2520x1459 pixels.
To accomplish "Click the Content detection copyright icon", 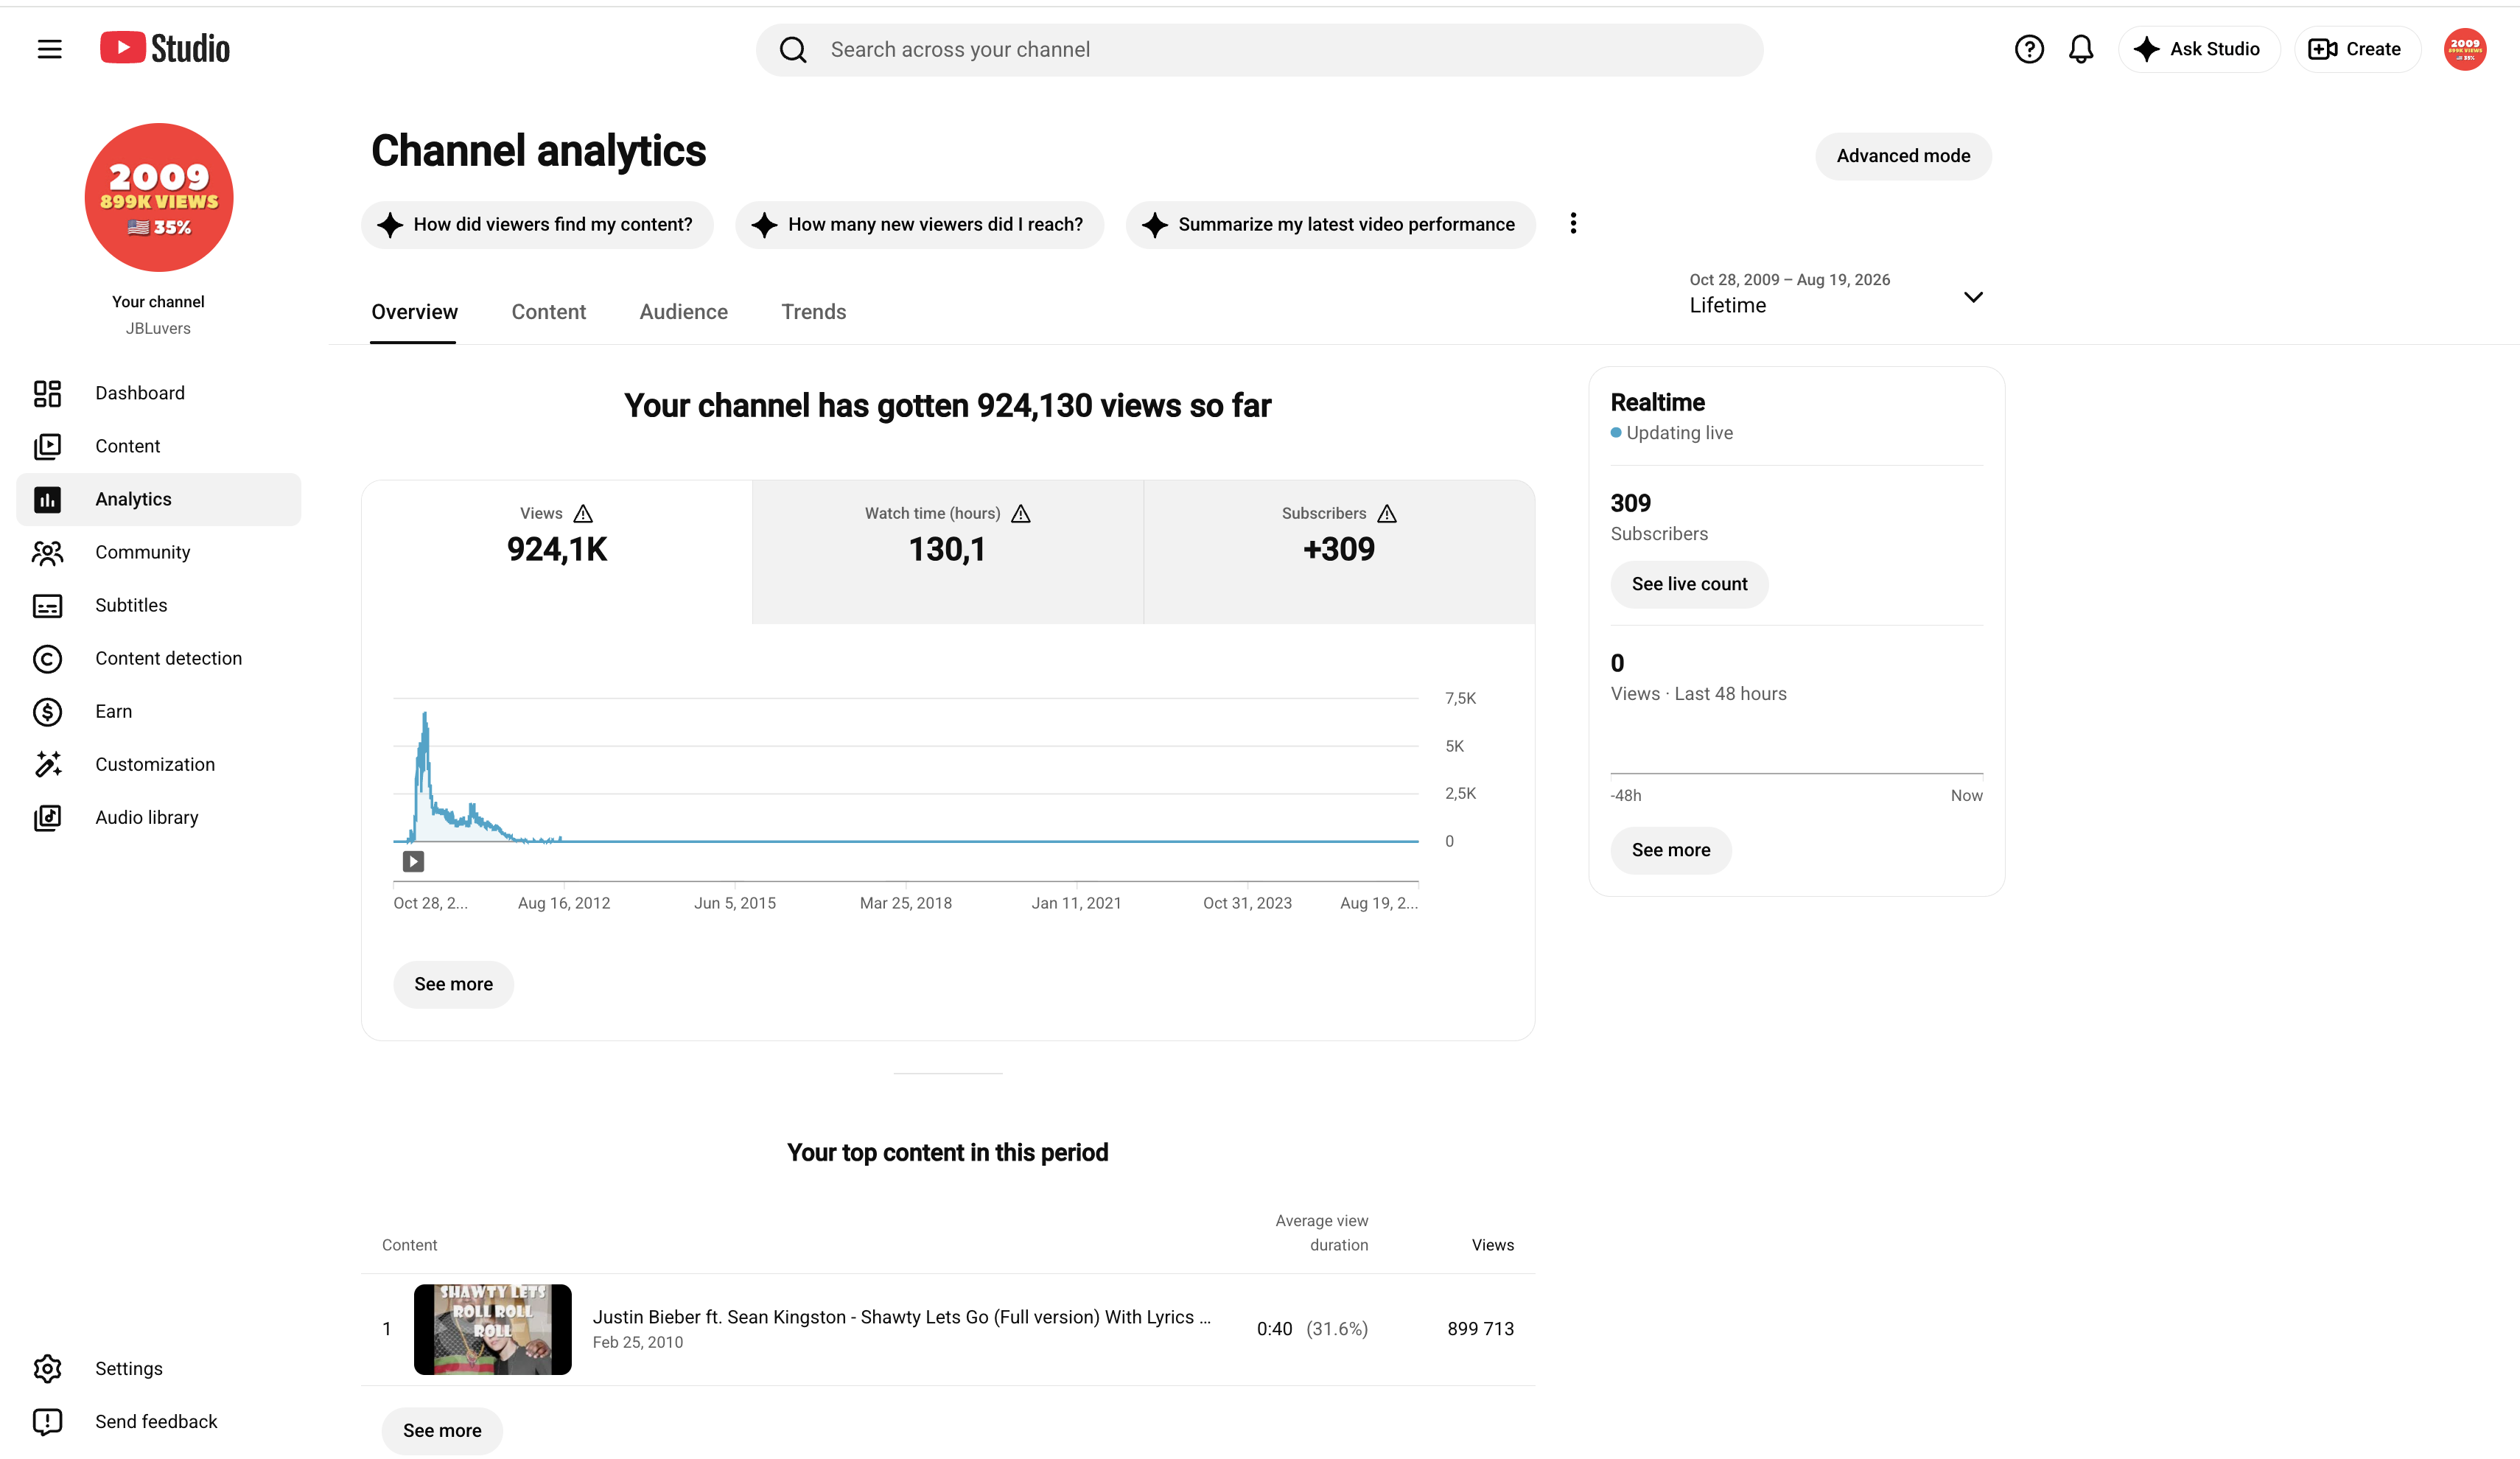I will tap(47, 658).
